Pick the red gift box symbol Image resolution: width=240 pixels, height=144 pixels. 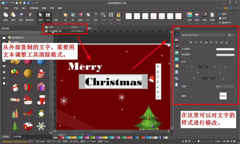[28, 86]
